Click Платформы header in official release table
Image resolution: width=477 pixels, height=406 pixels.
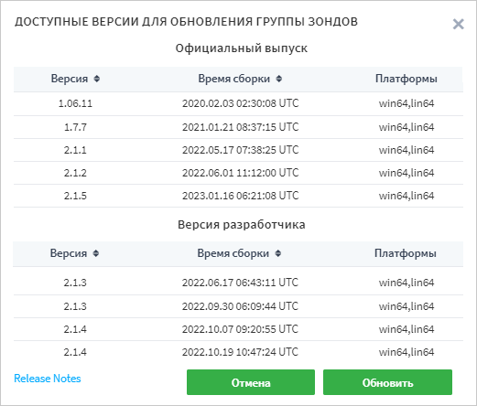tap(407, 79)
